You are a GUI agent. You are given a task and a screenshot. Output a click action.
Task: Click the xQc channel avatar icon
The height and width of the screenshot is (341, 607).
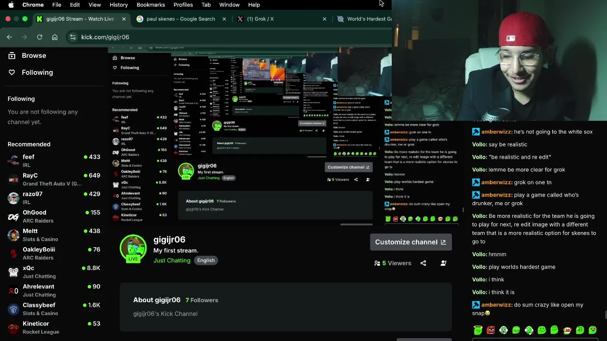tap(14, 272)
